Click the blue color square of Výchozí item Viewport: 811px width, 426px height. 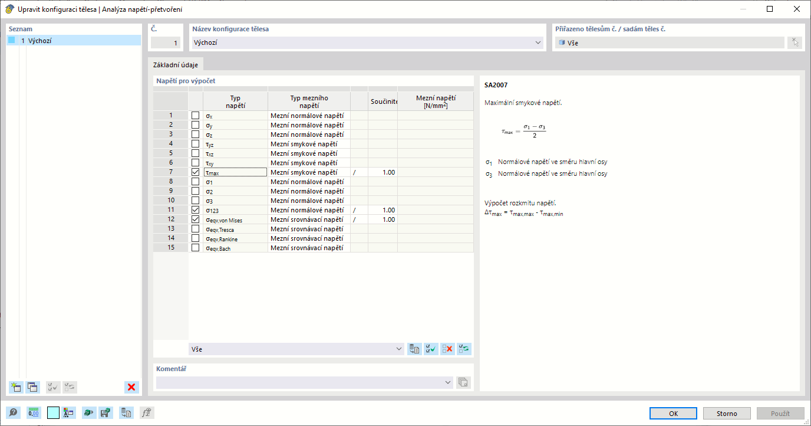tap(12, 40)
